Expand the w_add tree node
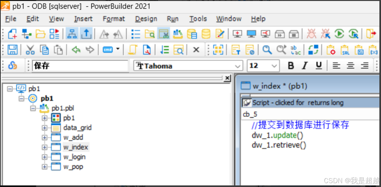The width and height of the screenshot is (381, 187). pos(45,137)
